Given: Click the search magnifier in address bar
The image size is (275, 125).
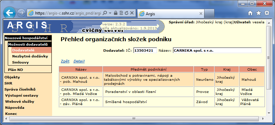Looking at the screenshot, I should tap(105, 13).
